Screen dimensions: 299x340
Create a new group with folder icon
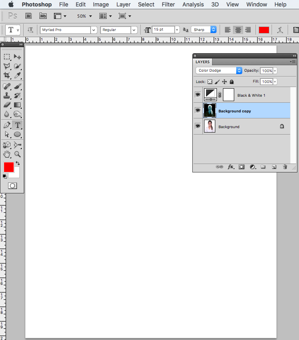point(263,167)
